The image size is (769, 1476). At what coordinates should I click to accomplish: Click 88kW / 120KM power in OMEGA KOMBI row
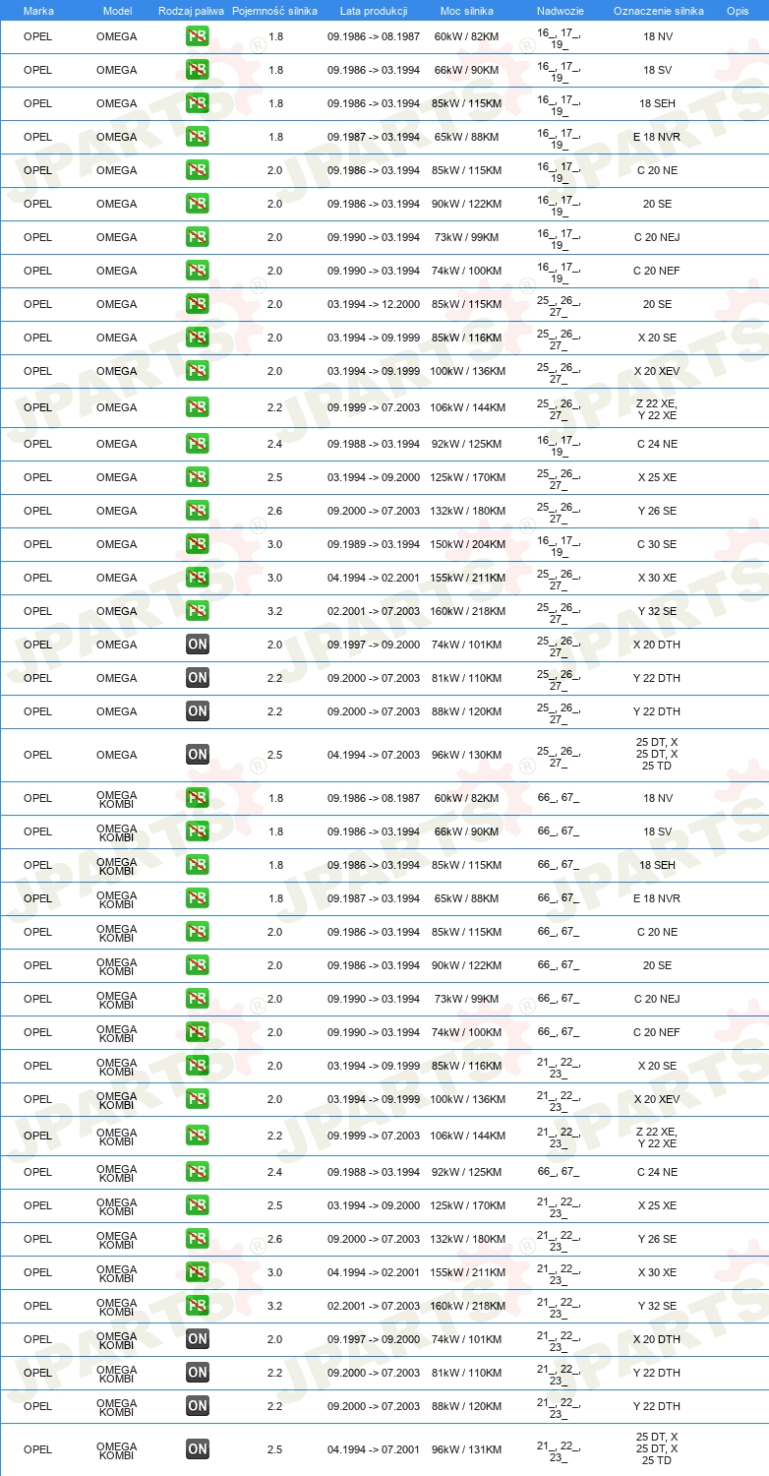pos(467,1407)
